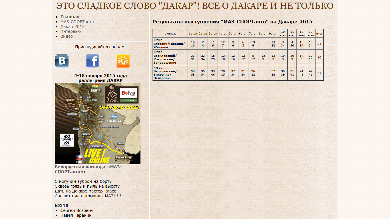
Task: Open the Интервью section
Action: pyautogui.click(x=71, y=31)
